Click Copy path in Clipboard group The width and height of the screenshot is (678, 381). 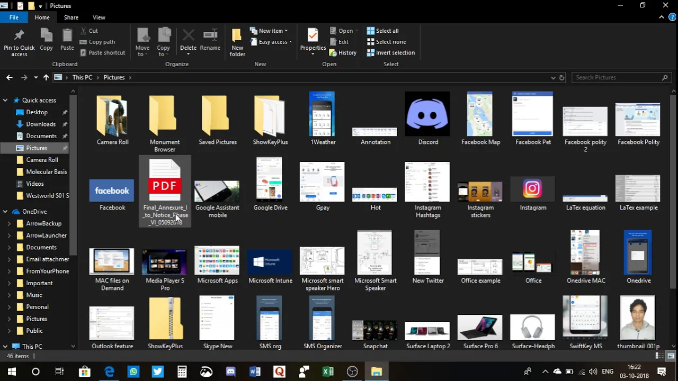click(97, 42)
